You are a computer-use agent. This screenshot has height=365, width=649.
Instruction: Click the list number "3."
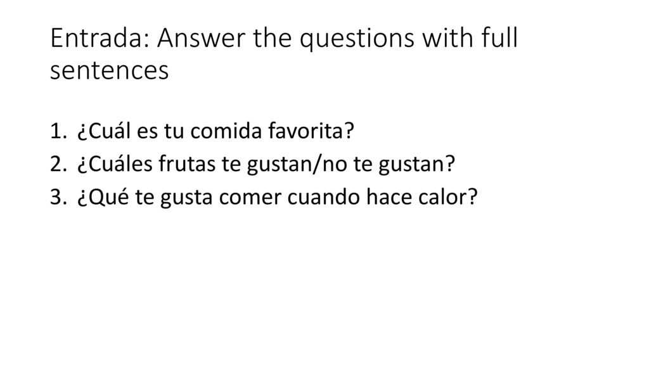coord(58,198)
